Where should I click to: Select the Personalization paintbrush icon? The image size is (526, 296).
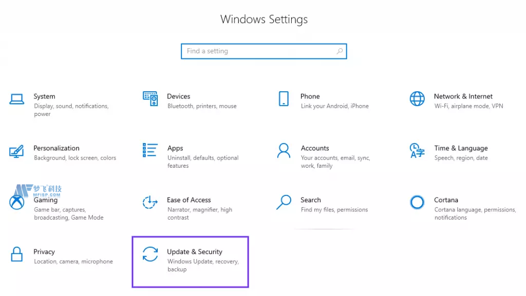[16, 151]
